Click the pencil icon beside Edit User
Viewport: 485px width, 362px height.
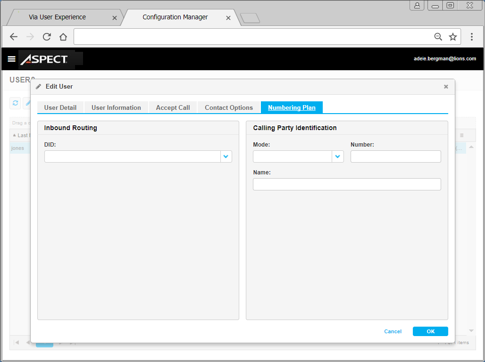coord(38,86)
